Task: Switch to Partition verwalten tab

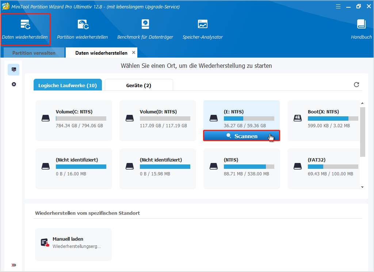Action: [x=34, y=53]
